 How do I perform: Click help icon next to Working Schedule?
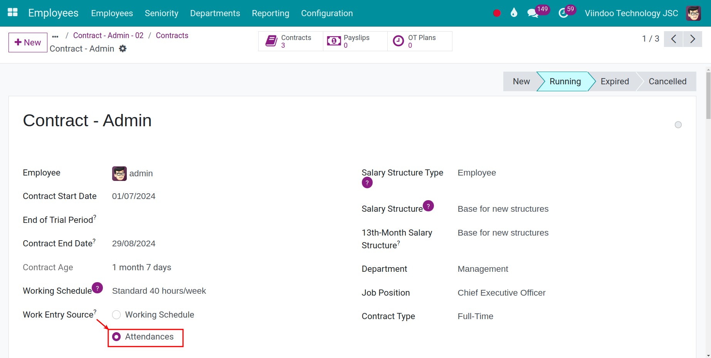tap(97, 288)
